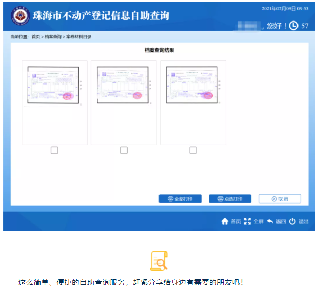318x293 pixels.
Task: Enter fullscreen with the 全屏 icon
Action: coord(248,221)
